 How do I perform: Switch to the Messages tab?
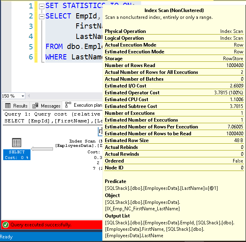click(x=46, y=106)
